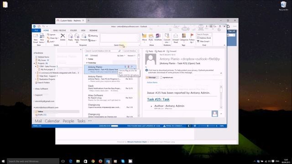This screenshot has height=164, width=292.
Task: Click the Follow Up flag button
Action: pyautogui.click(x=192, y=38)
